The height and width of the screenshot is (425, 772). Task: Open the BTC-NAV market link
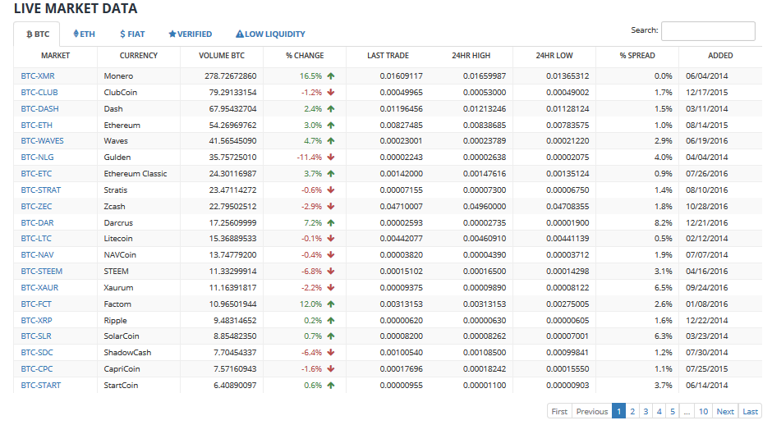click(x=38, y=255)
